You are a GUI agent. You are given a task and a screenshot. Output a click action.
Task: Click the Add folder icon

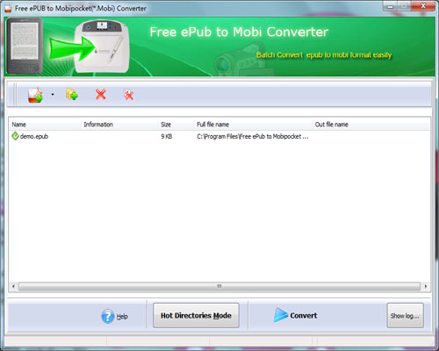click(x=72, y=95)
